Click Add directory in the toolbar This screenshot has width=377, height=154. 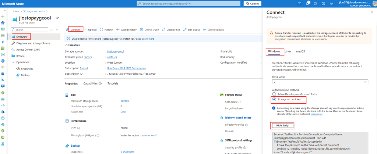coord(126,30)
